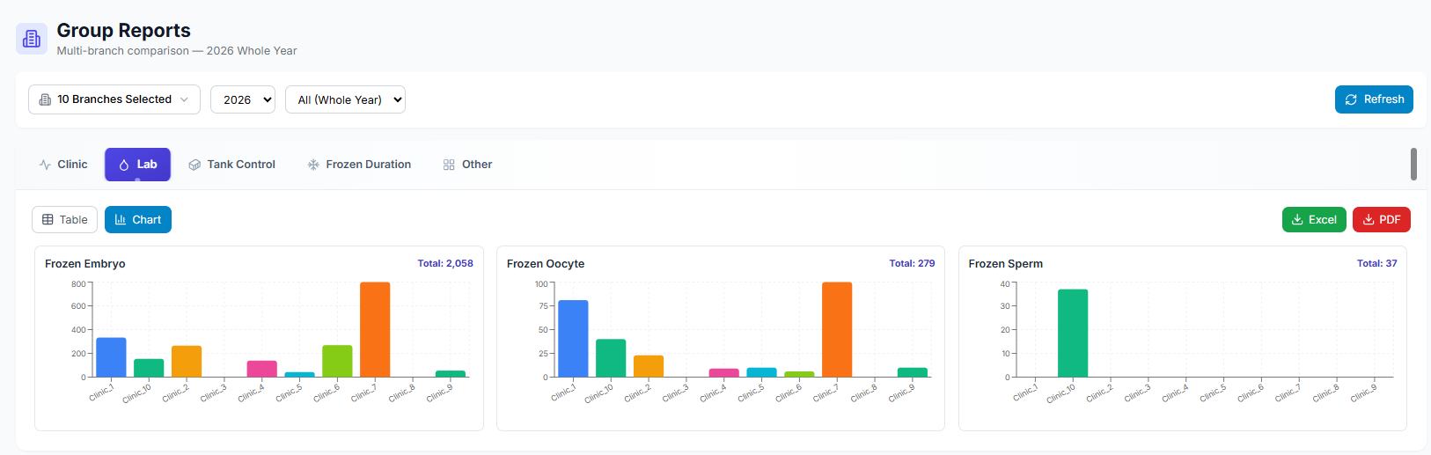The height and width of the screenshot is (455, 1431).
Task: Click Clinic_2 amber bar in Frozen Embryo chart
Action: tap(187, 362)
